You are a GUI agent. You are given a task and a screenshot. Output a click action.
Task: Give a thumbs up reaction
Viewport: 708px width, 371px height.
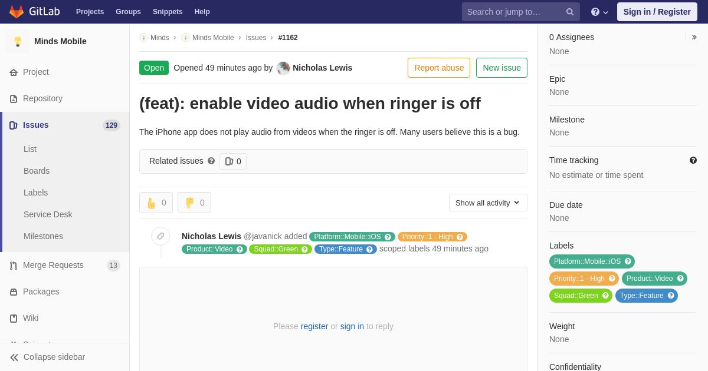[156, 203]
